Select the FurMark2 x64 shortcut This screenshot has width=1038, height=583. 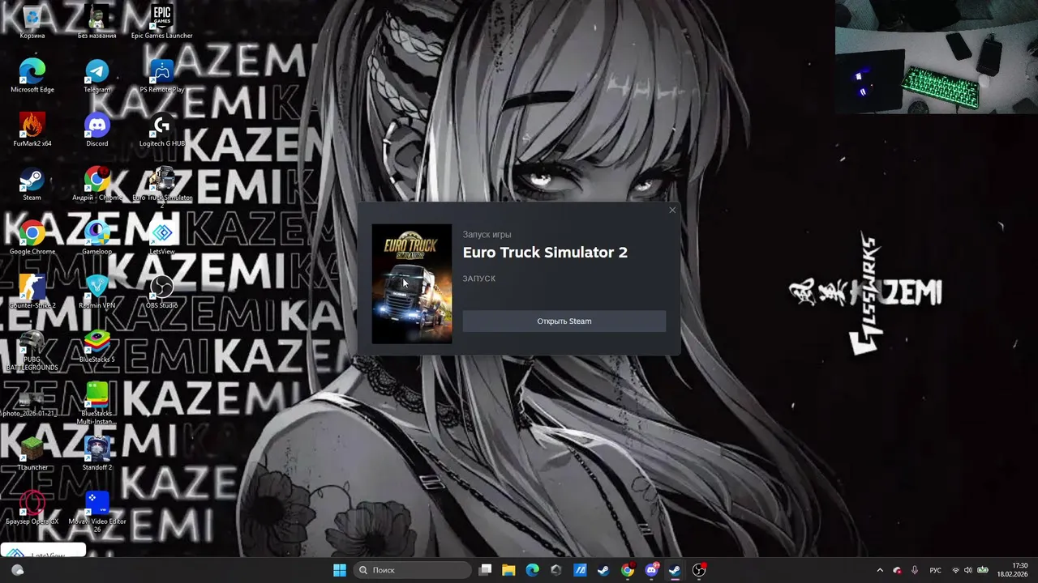pyautogui.click(x=32, y=130)
